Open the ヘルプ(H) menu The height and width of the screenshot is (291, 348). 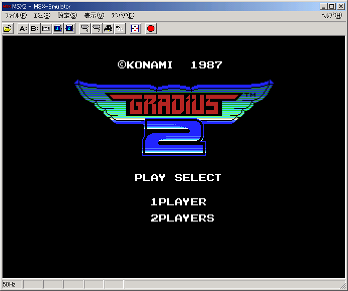point(332,16)
